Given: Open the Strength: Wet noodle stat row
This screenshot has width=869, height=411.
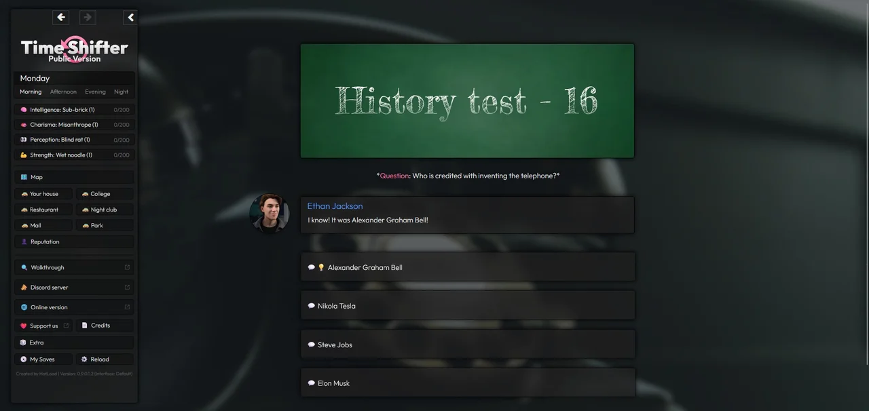Looking at the screenshot, I should coord(74,155).
